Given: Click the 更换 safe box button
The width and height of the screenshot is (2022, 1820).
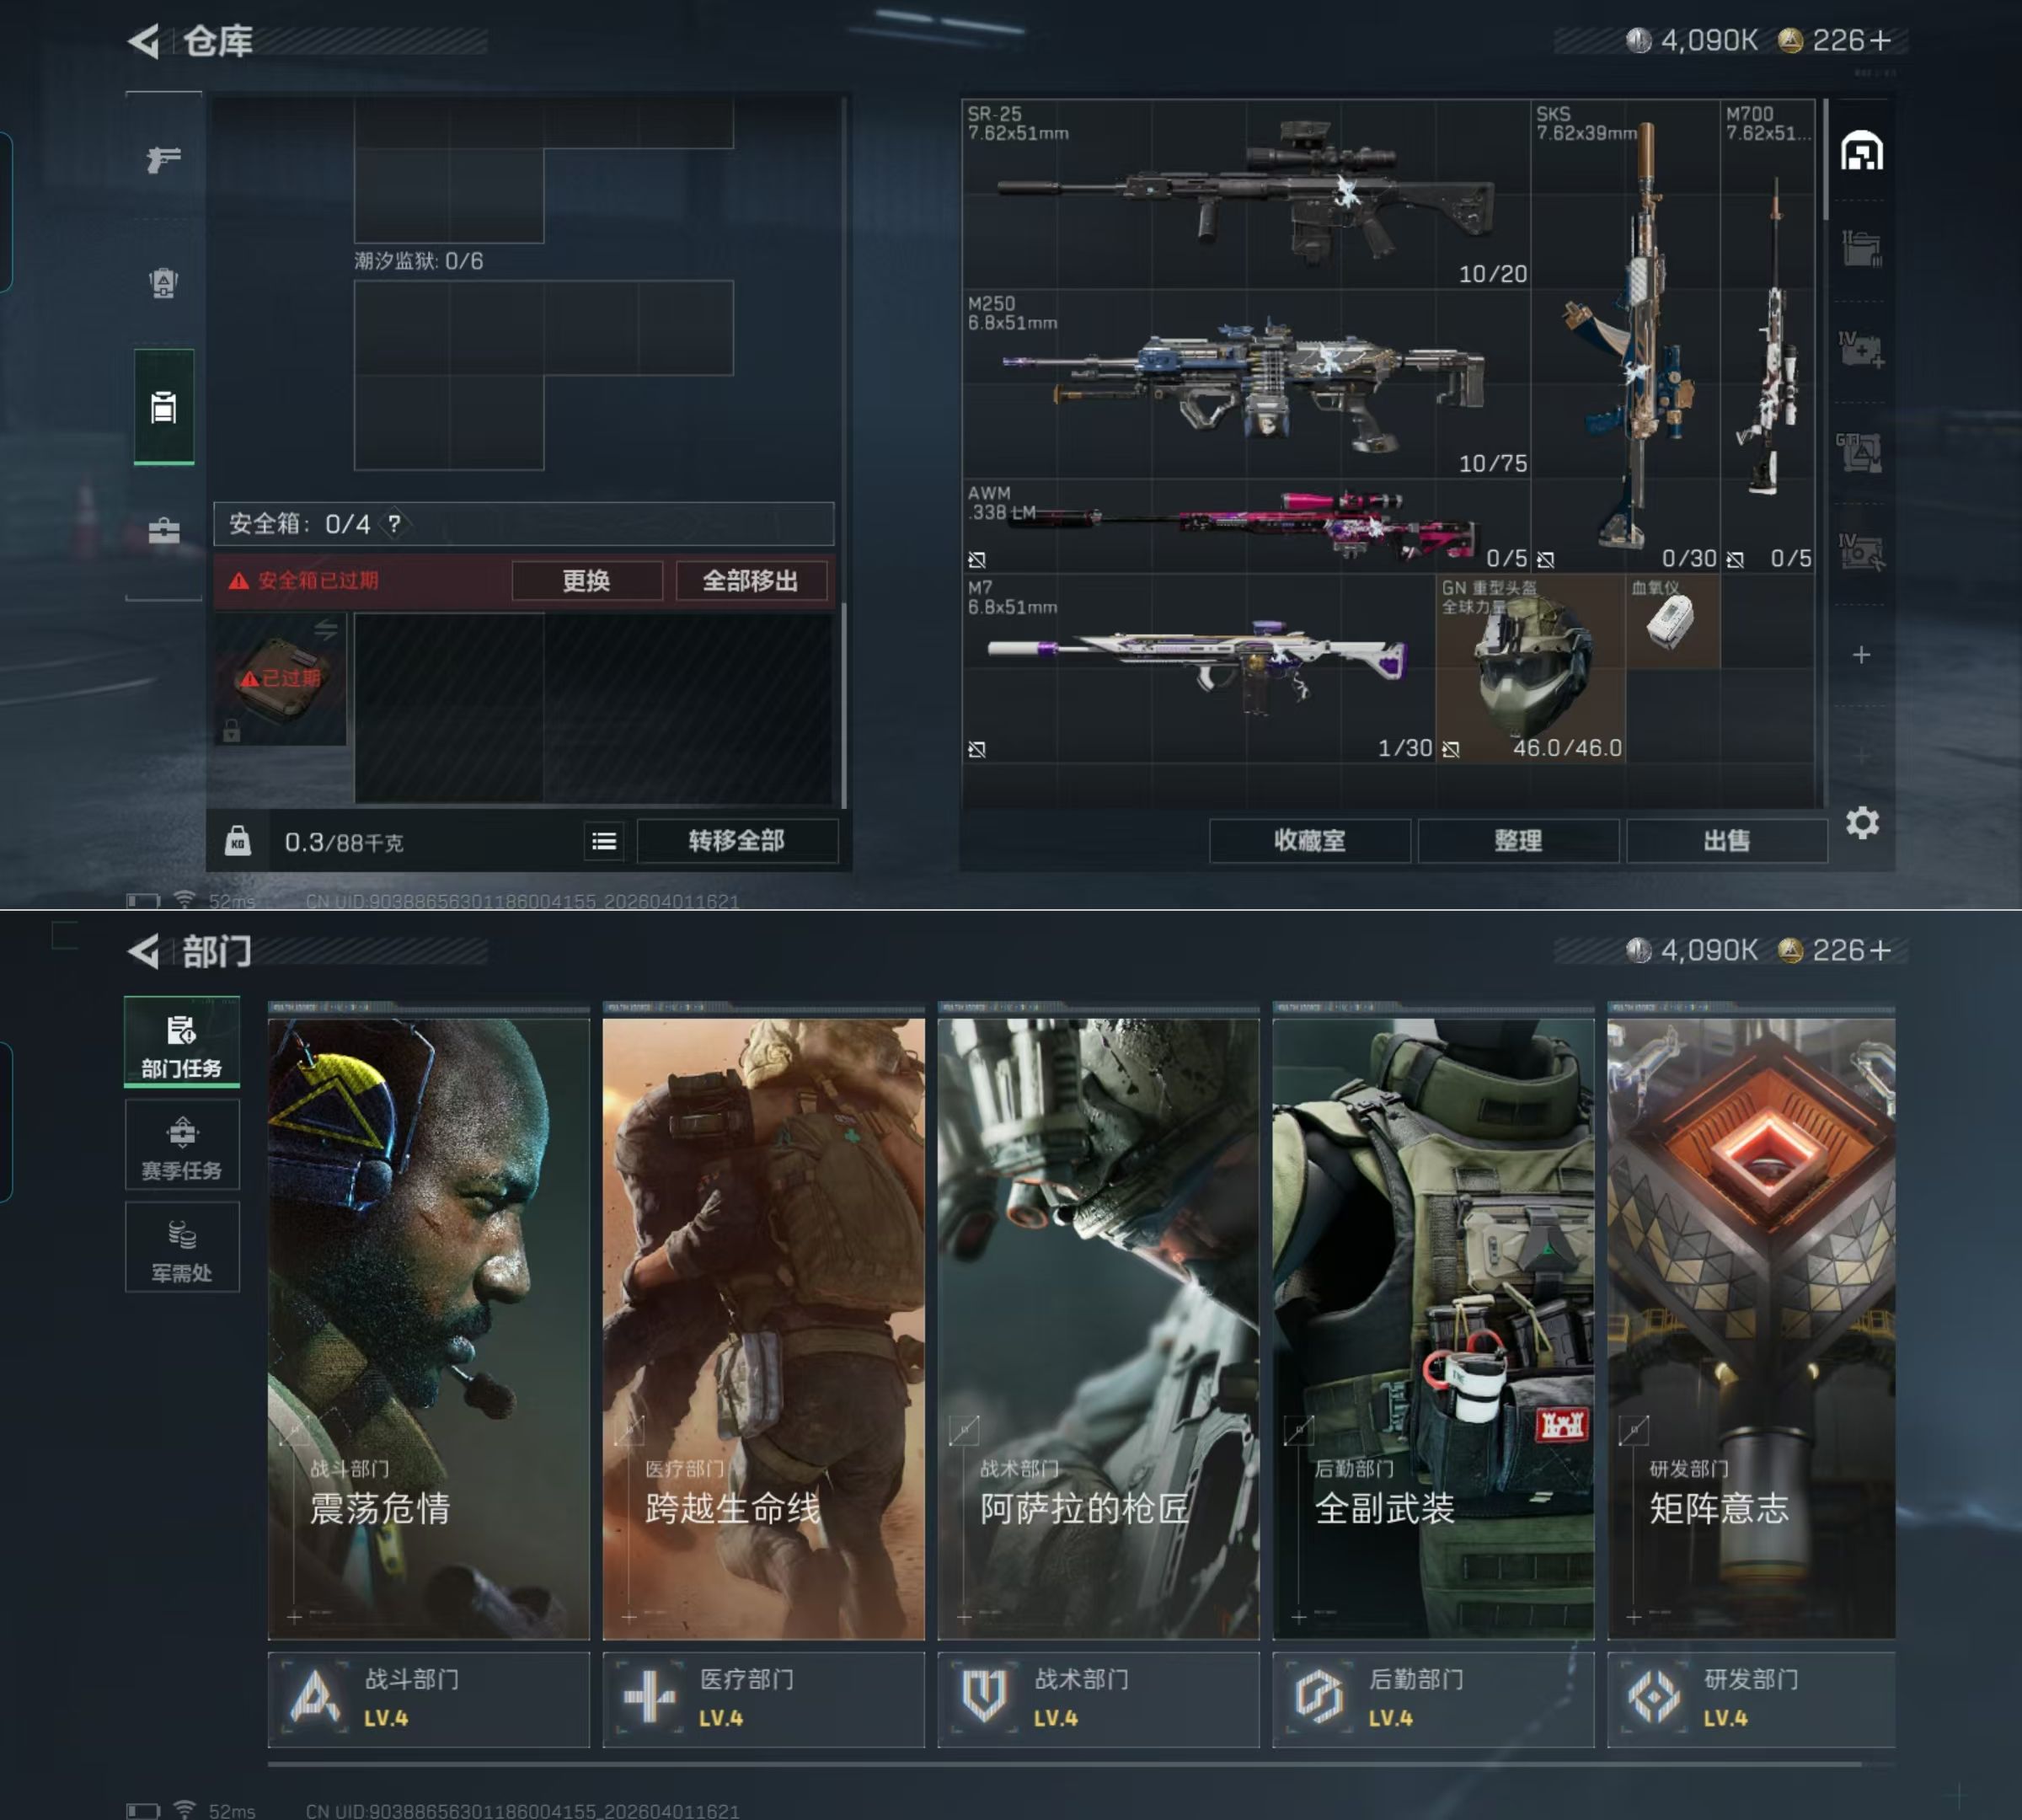Looking at the screenshot, I should click(586, 581).
